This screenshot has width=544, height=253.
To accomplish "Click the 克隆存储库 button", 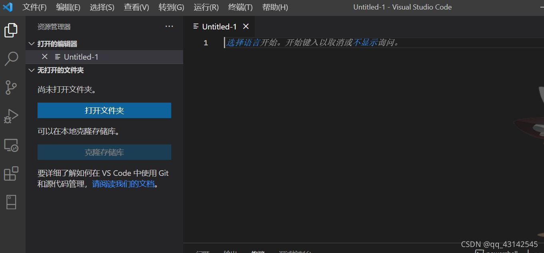I will coord(104,152).
